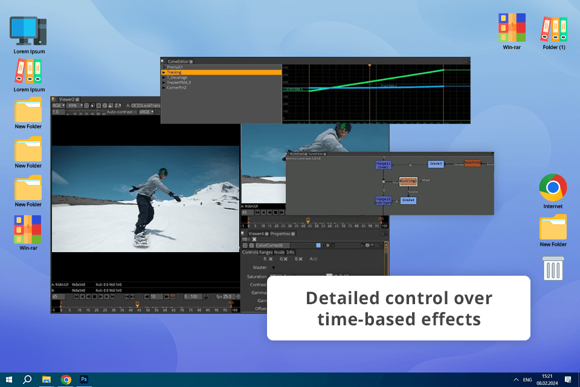Image resolution: width=580 pixels, height=387 pixels.
Task: Check the A channel checkbox
Action: tap(315, 259)
